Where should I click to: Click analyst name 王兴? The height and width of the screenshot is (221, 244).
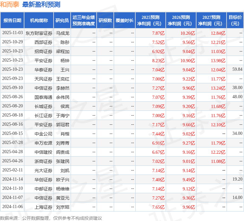tap(65, 70)
